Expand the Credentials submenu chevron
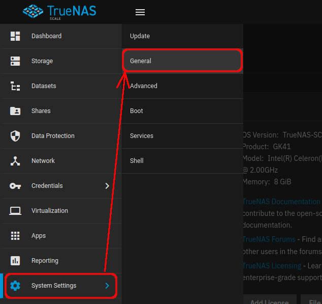The image size is (322, 304). (x=107, y=186)
